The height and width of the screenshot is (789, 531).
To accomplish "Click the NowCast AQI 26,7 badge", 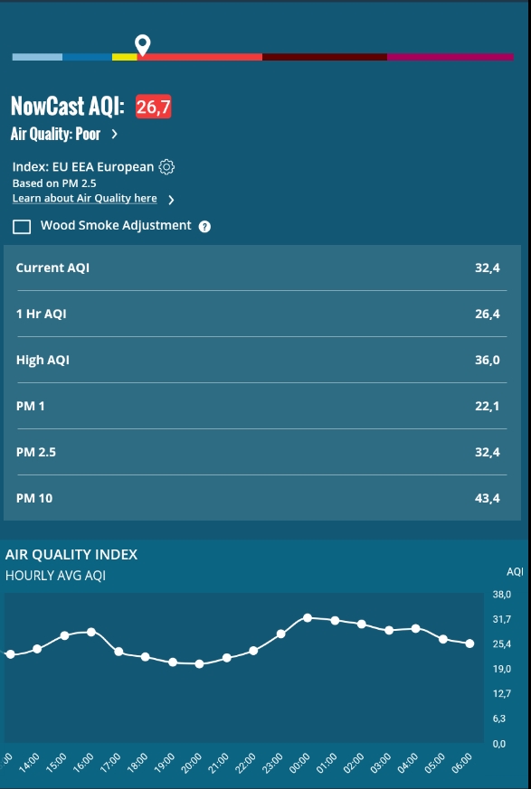I will coord(153,107).
